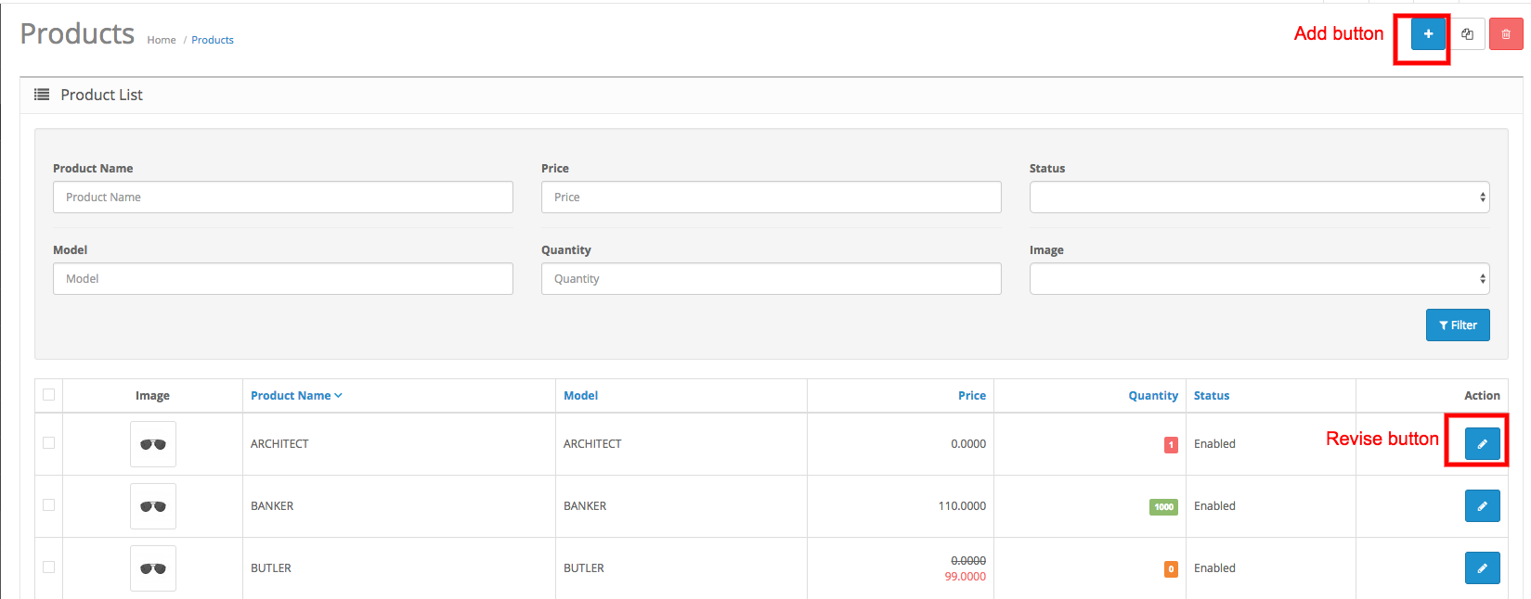
Task: Edit the ARCHITECT product with pencil icon
Action: click(x=1482, y=444)
